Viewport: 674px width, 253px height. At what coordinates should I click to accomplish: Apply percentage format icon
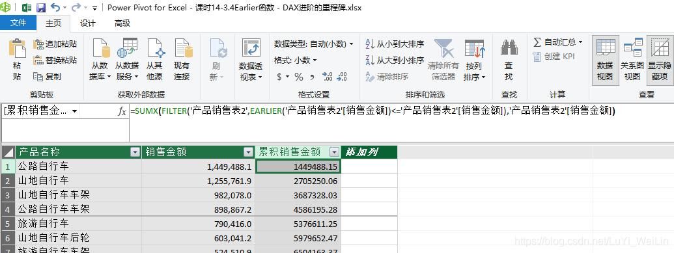[299, 77]
